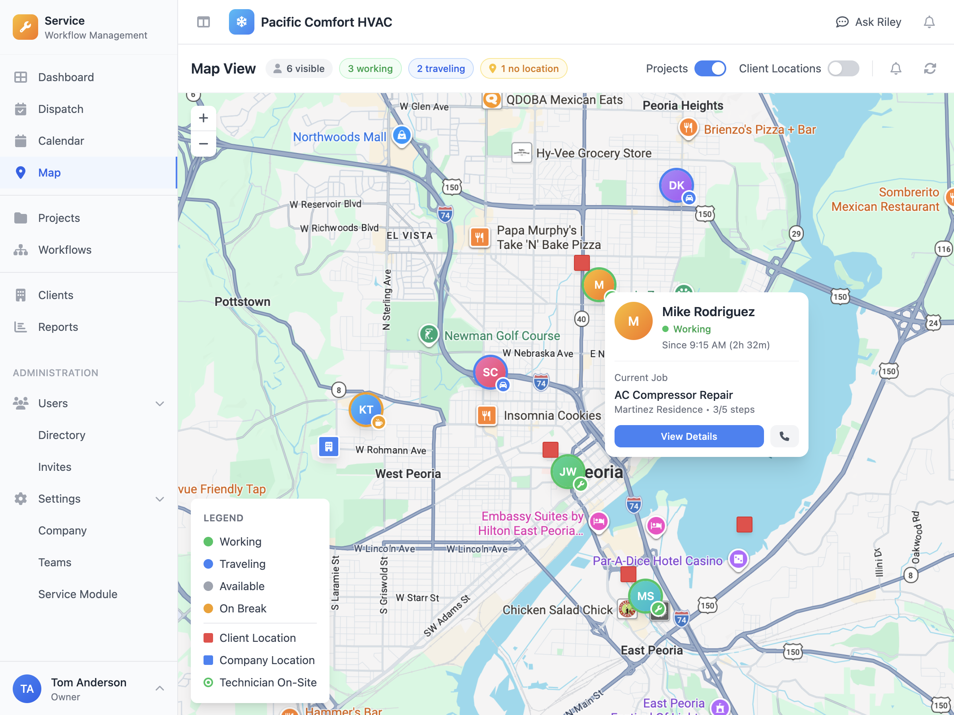Call Mike Rodriguez via phone icon
Viewport: 954px width, 715px height.
click(784, 436)
